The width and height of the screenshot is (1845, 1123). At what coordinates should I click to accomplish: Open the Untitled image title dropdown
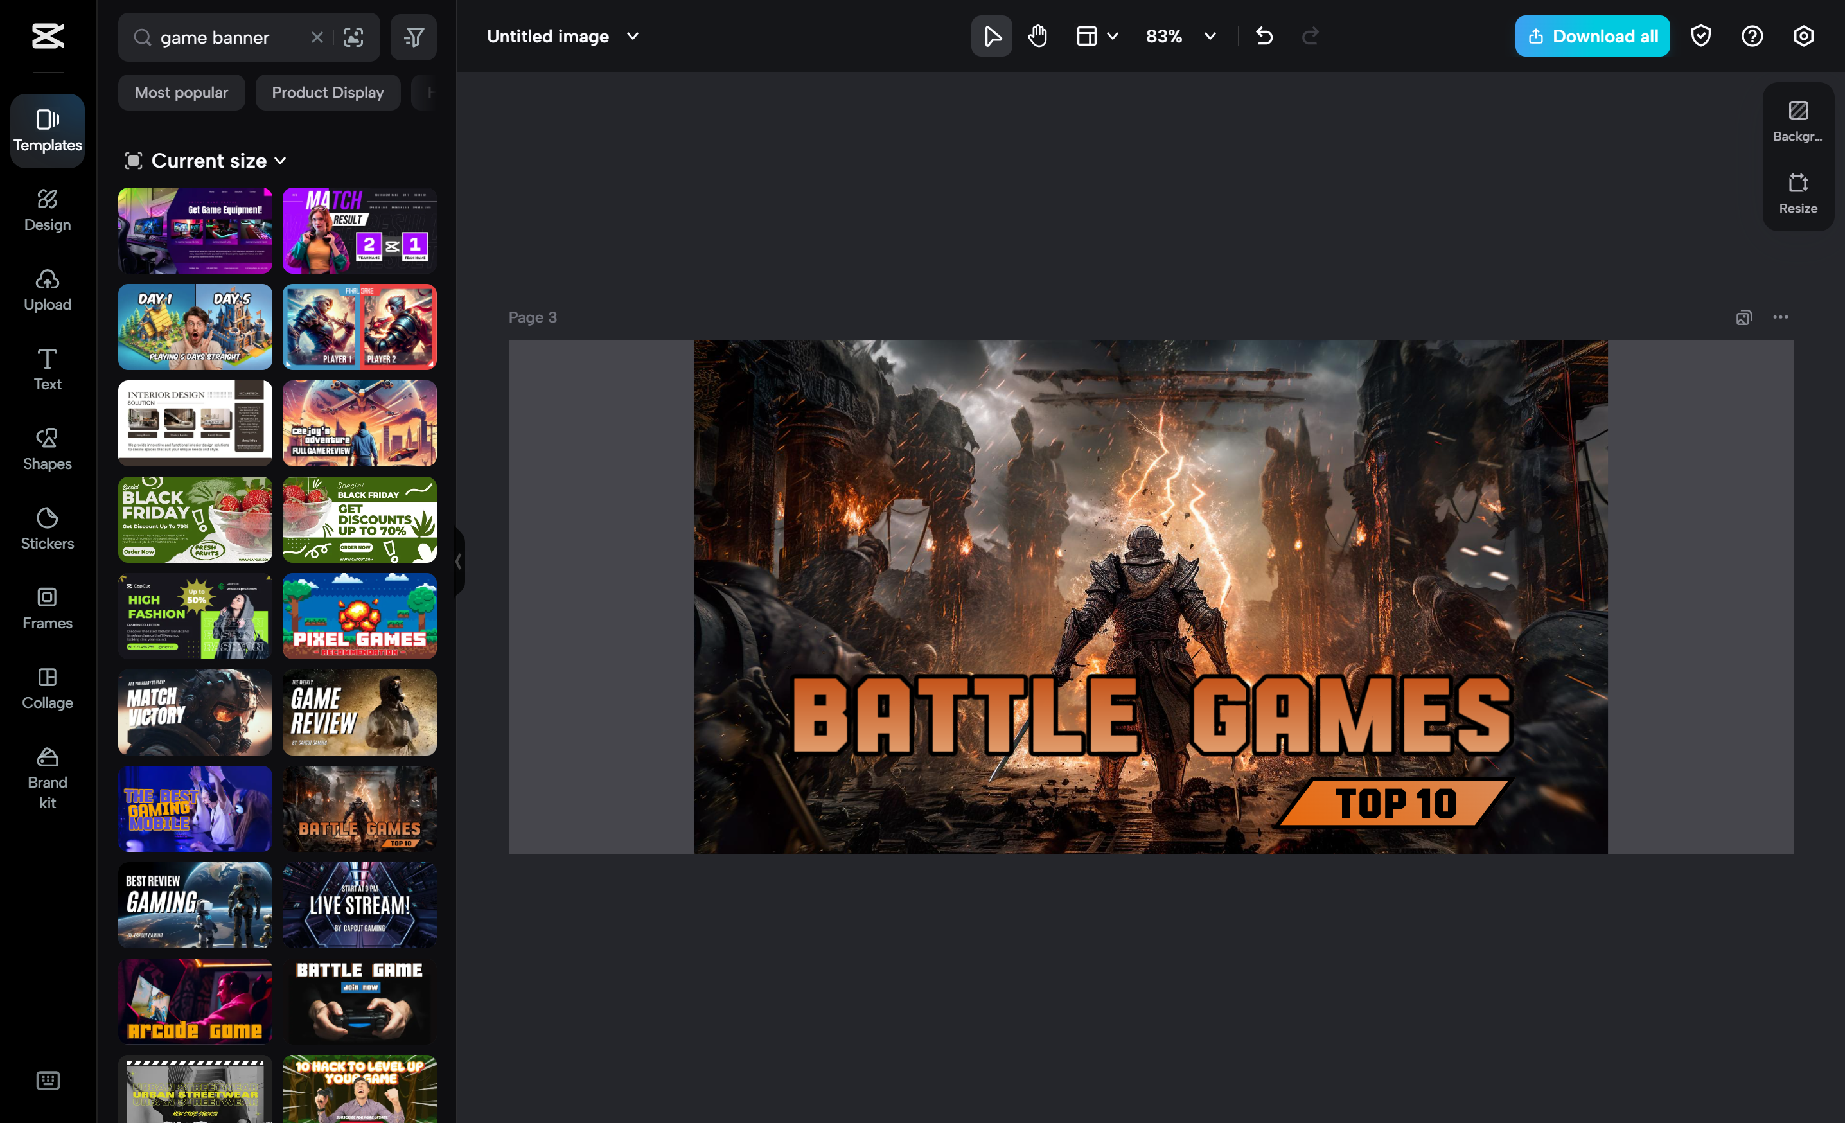pyautogui.click(x=631, y=35)
